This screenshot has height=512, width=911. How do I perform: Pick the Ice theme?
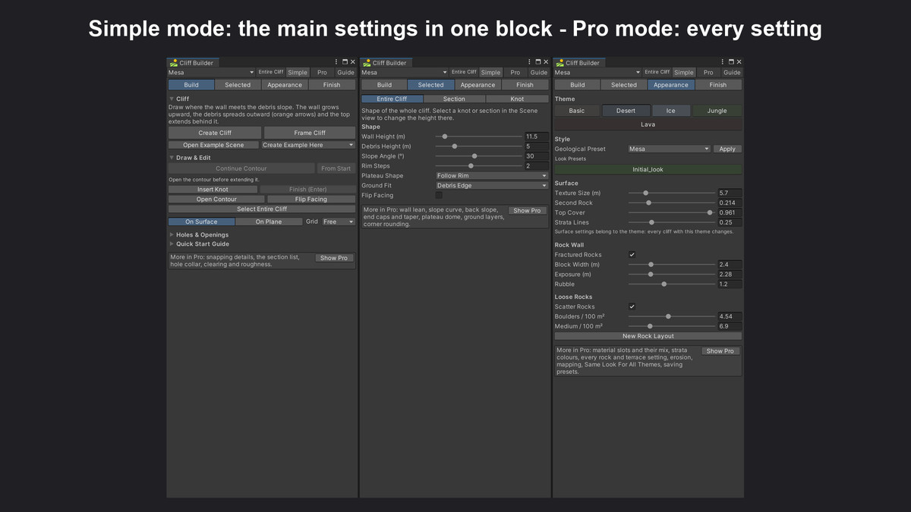[x=670, y=111]
